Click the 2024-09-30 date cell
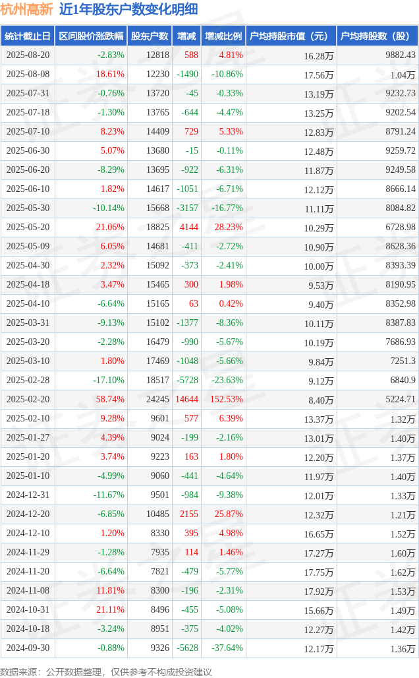This screenshot has width=419, height=678. click(x=28, y=648)
